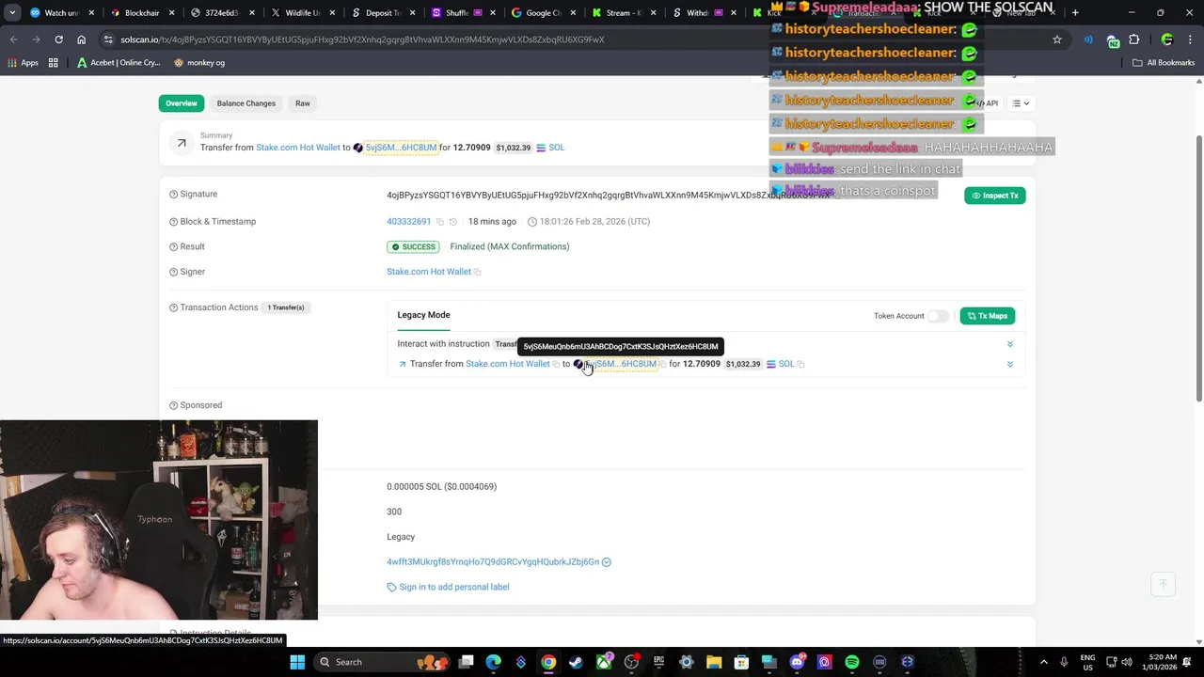This screenshot has width=1204, height=677.
Task: Click the 12.70909 amount in transfer row
Action: point(702,364)
